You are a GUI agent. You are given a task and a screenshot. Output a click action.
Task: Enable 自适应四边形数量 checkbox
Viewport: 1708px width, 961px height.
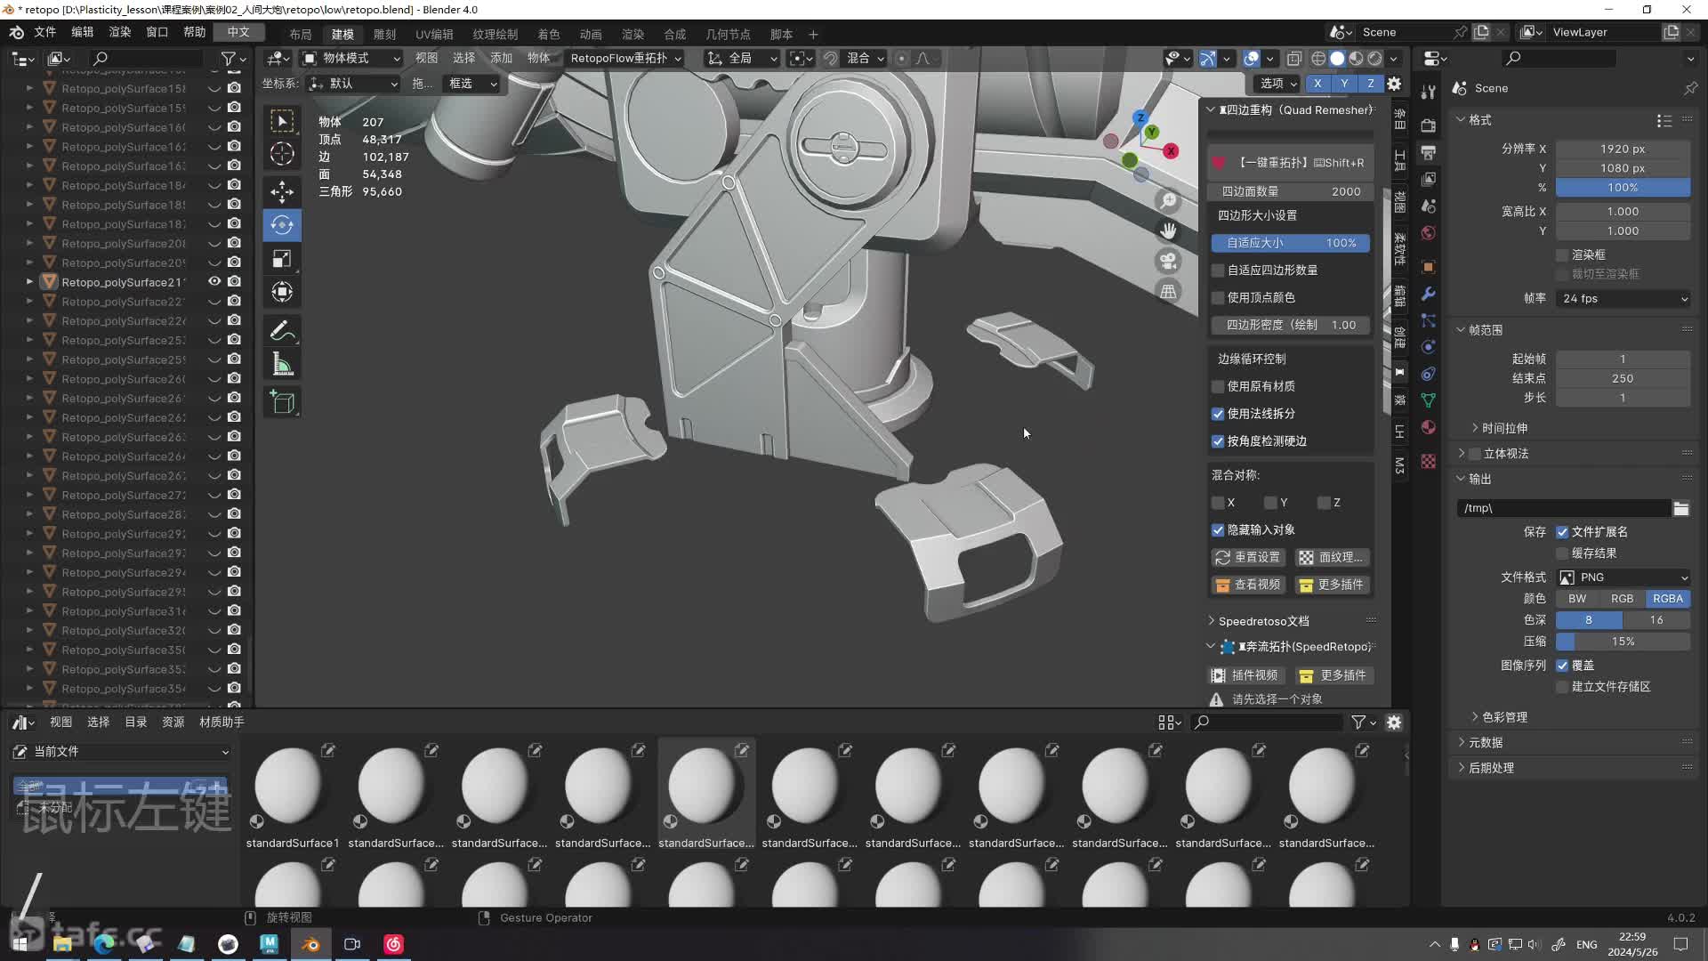point(1218,270)
